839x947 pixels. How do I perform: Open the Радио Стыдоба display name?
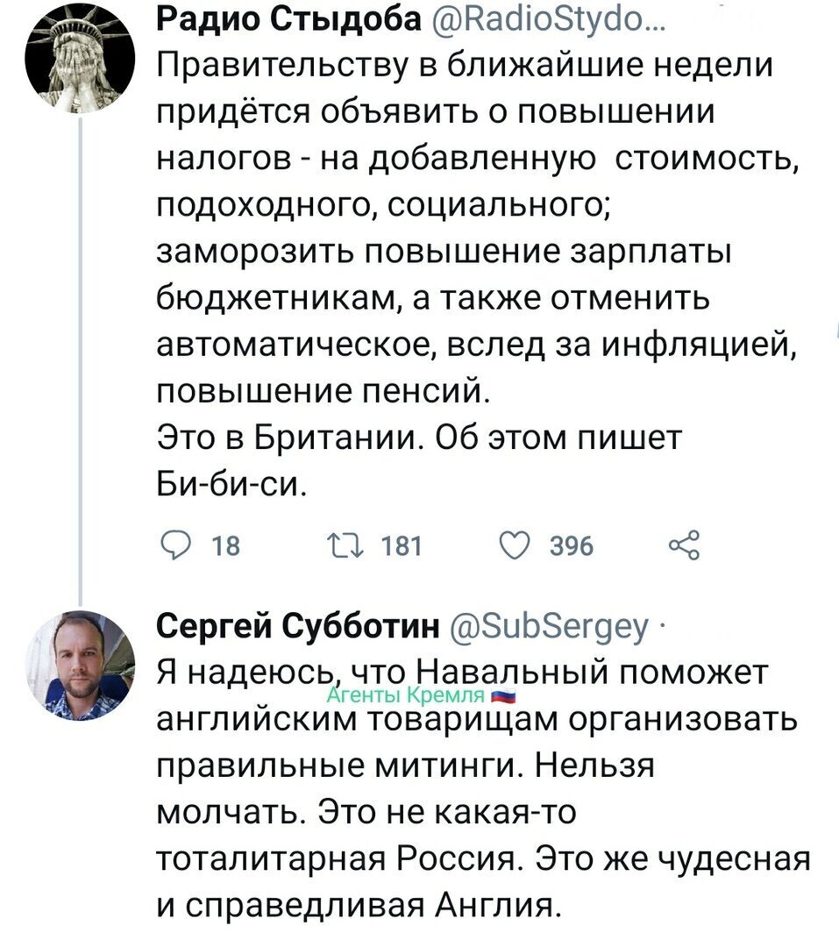point(288,18)
